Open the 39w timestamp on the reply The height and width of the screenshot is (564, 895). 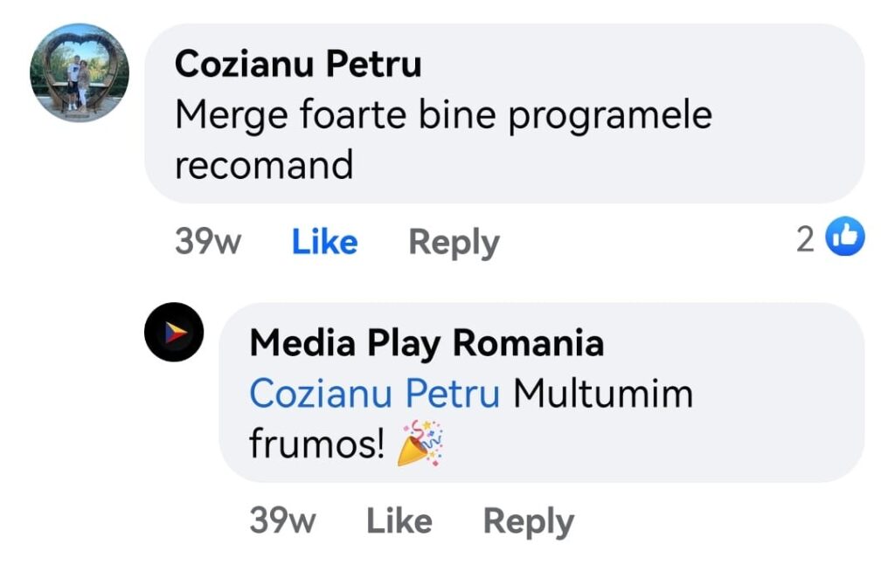click(282, 520)
